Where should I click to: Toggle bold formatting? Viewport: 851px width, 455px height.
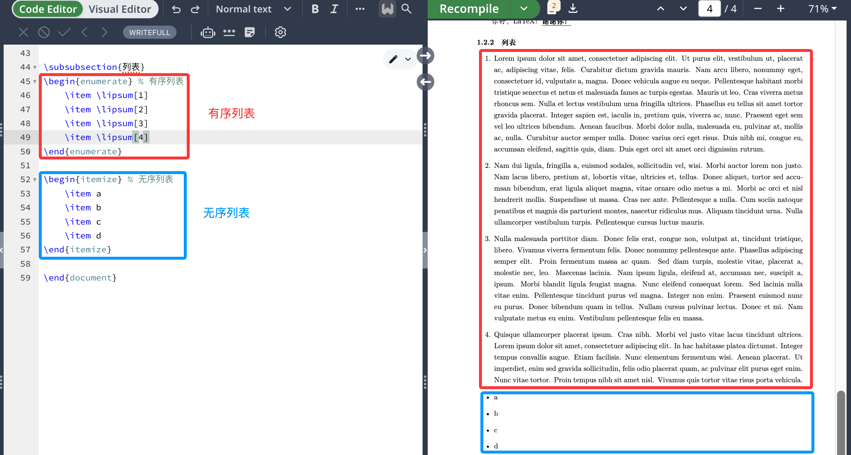(x=315, y=9)
